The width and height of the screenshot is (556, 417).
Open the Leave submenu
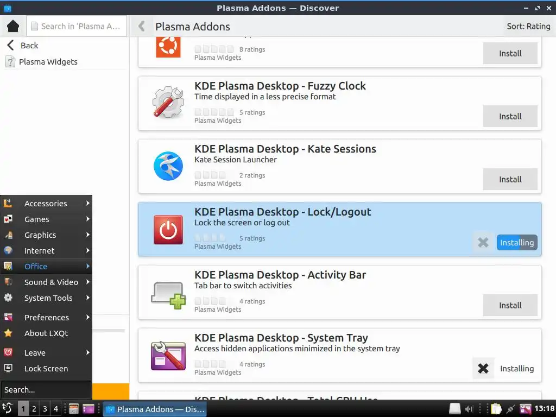click(x=46, y=353)
